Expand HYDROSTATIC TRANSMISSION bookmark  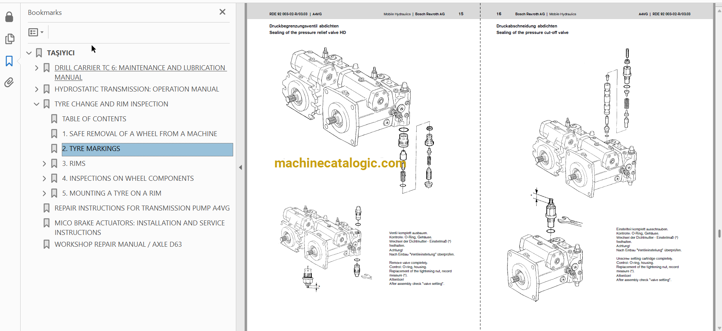pyautogui.click(x=37, y=89)
